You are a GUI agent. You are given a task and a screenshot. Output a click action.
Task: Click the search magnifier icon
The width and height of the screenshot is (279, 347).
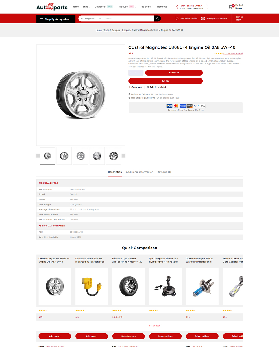coord(158,19)
